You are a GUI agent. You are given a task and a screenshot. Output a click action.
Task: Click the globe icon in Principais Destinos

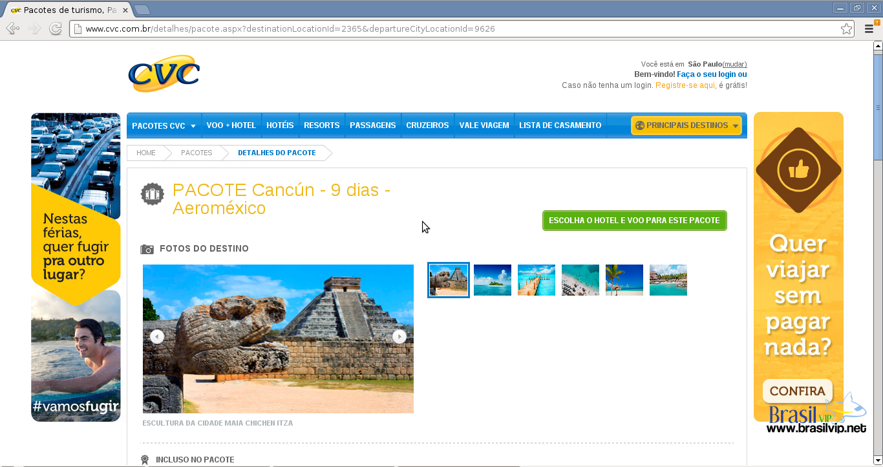click(x=639, y=125)
